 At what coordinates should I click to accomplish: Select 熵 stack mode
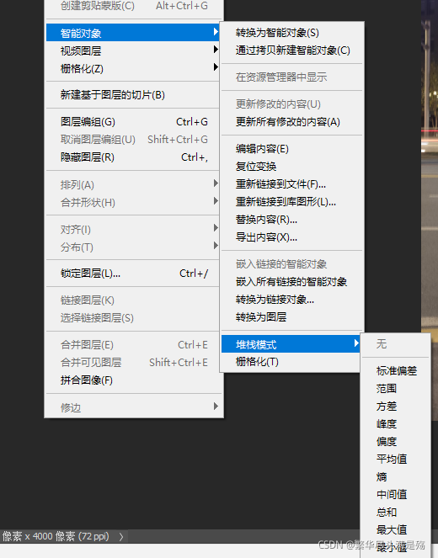[395, 477]
